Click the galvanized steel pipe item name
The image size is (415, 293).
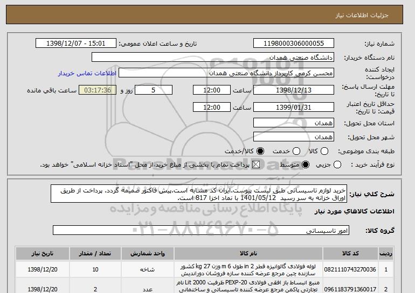pyautogui.click(x=248, y=270)
